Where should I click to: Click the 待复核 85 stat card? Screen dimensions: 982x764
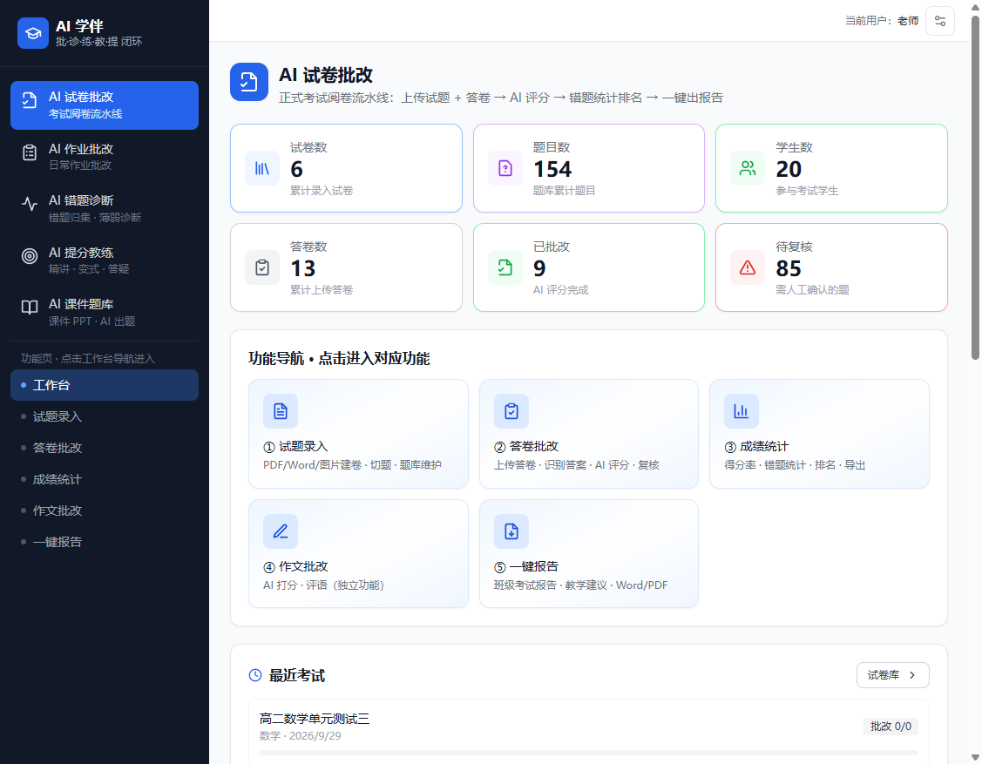pyautogui.click(x=831, y=267)
